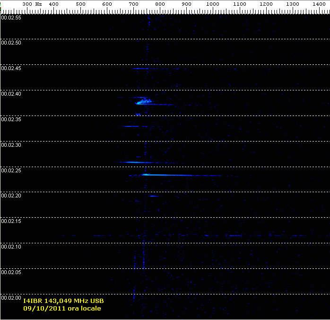Click the 00.02.35 time label
The width and height of the screenshot is (330, 320).
11,119
